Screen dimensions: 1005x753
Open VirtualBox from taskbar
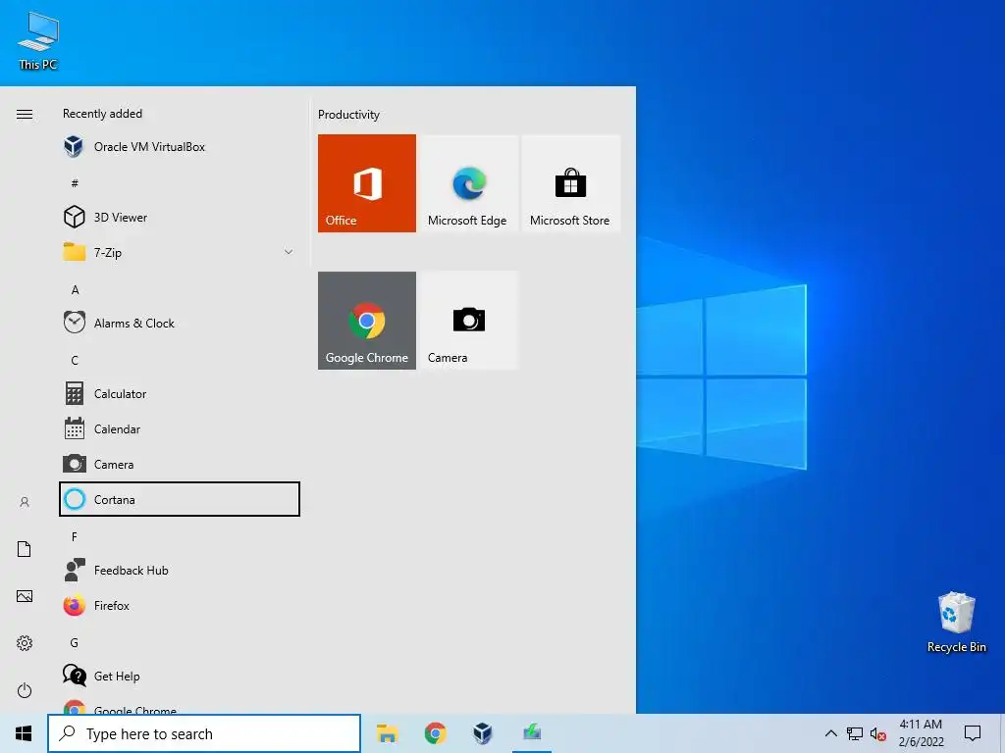click(x=483, y=733)
